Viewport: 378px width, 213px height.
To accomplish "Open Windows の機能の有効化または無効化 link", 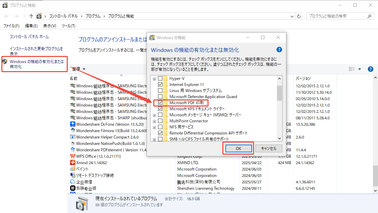I will click(x=37, y=64).
